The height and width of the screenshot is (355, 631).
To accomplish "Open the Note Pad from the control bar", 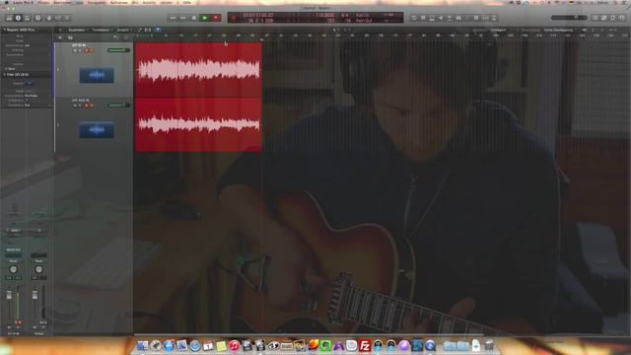I will pyautogui.click(x=604, y=18).
